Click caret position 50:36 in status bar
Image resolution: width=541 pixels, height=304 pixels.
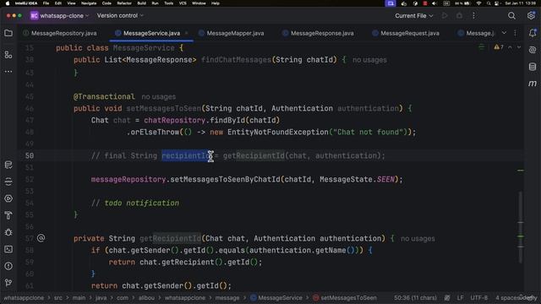[415, 298]
